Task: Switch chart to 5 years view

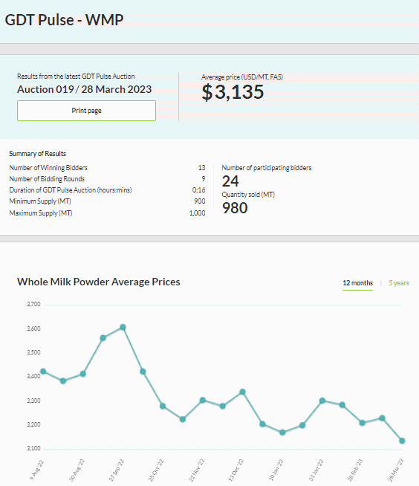Action: 399,283
